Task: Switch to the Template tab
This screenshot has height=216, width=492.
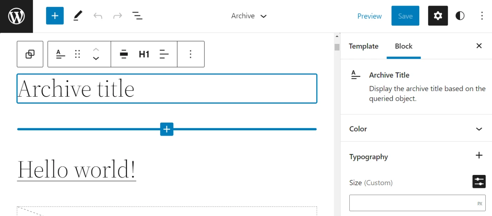Action: (363, 46)
